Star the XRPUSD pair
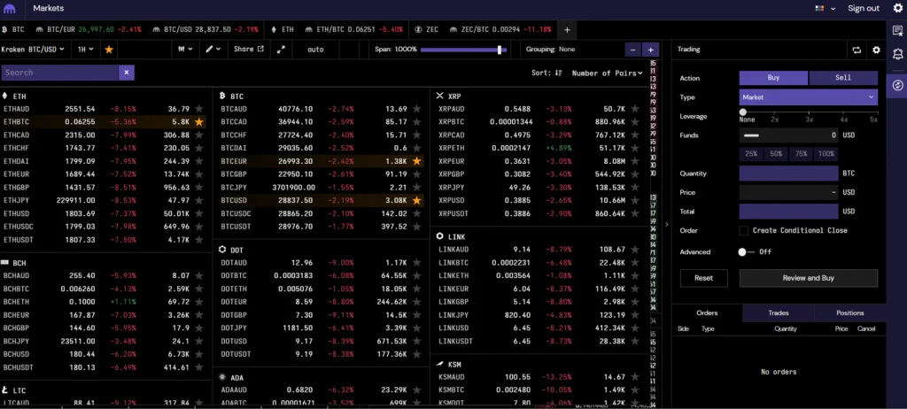The height and width of the screenshot is (409, 907). click(x=634, y=201)
